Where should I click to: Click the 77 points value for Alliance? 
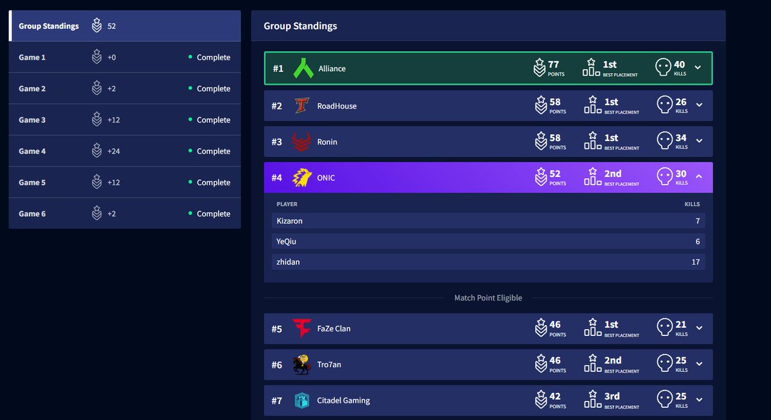click(553, 64)
